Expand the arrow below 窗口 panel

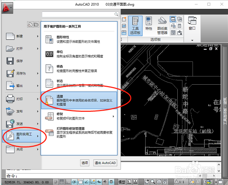192,40
